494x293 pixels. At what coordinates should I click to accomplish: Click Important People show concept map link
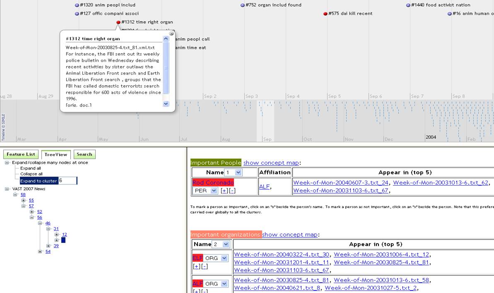point(271,163)
